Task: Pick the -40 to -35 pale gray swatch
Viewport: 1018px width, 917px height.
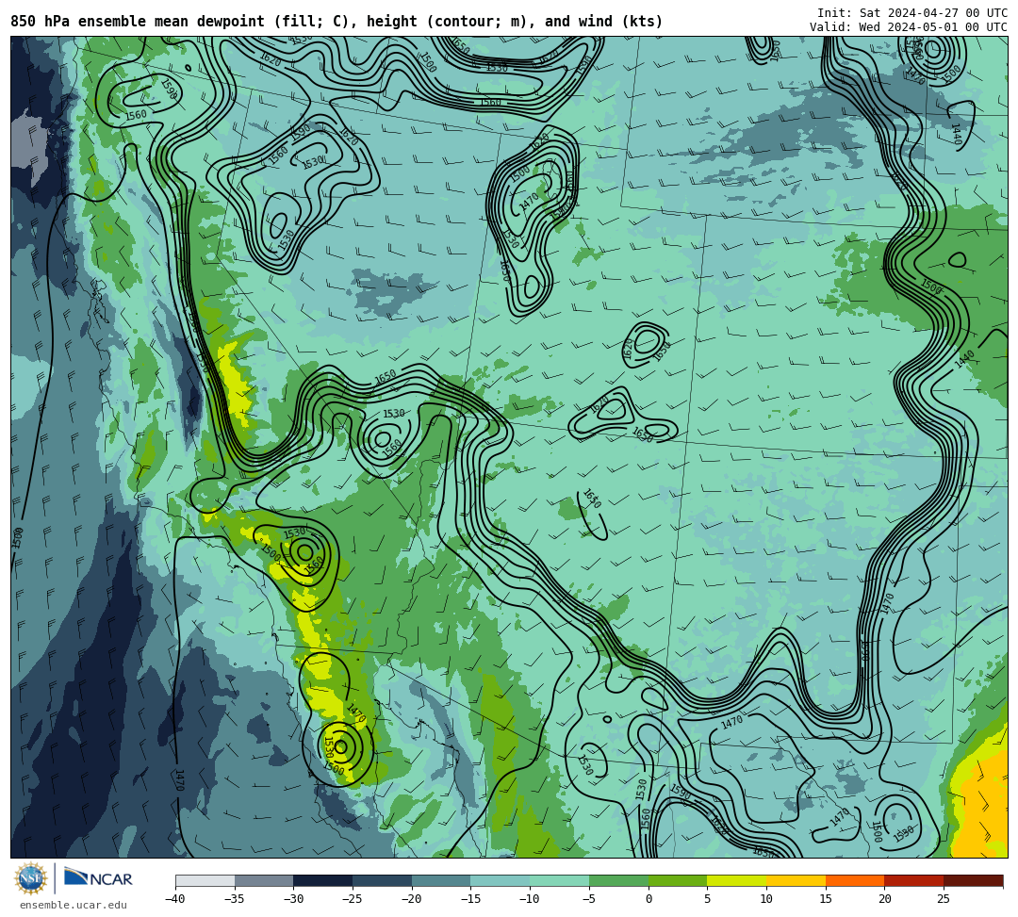Action: pyautogui.click(x=205, y=880)
